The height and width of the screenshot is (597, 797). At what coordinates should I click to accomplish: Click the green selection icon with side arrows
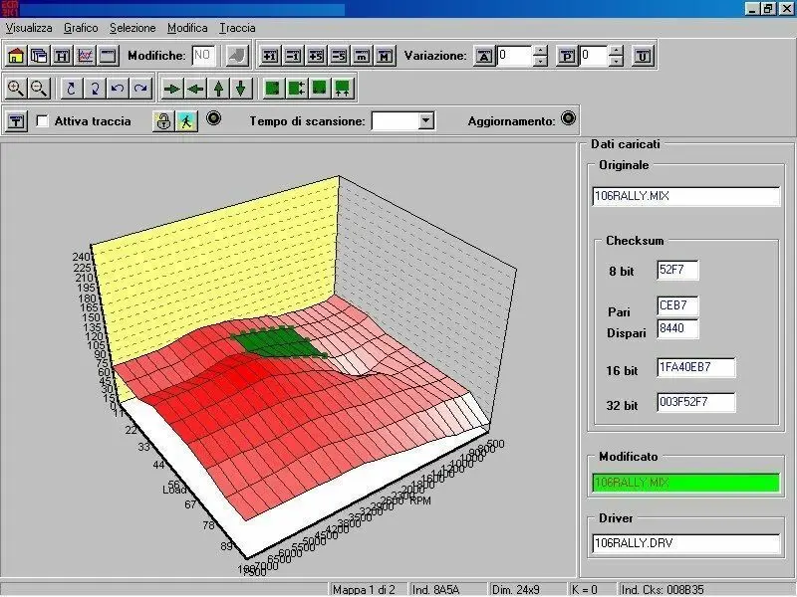296,89
